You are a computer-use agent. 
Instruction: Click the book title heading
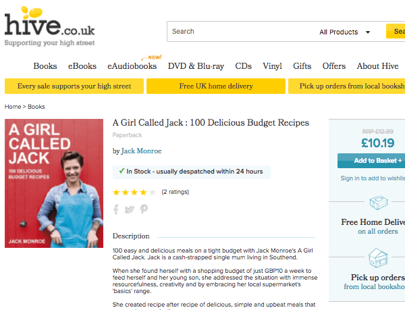click(x=211, y=123)
